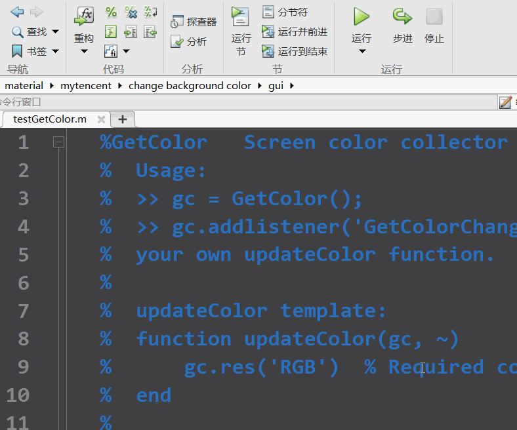Click line number 1 in the gutter
The image size is (517, 430).
[24, 142]
